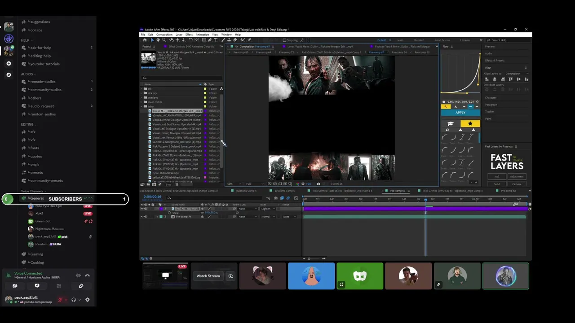Click the Watch Stream button
Image resolution: width=575 pixels, height=323 pixels.
pos(208,276)
